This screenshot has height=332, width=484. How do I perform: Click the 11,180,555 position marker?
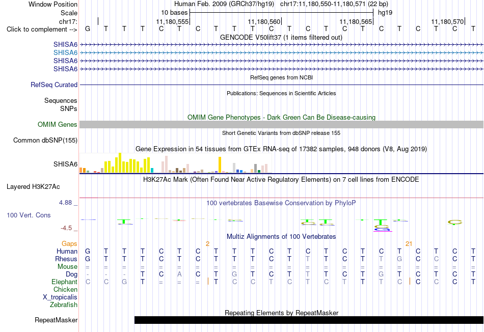[172, 21]
